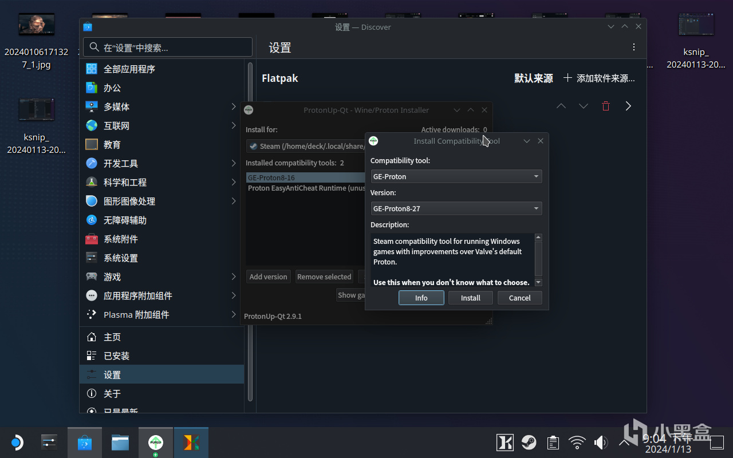Click the ProtonUp-Qt window title bar icon
The width and height of the screenshot is (733, 458).
coord(249,110)
